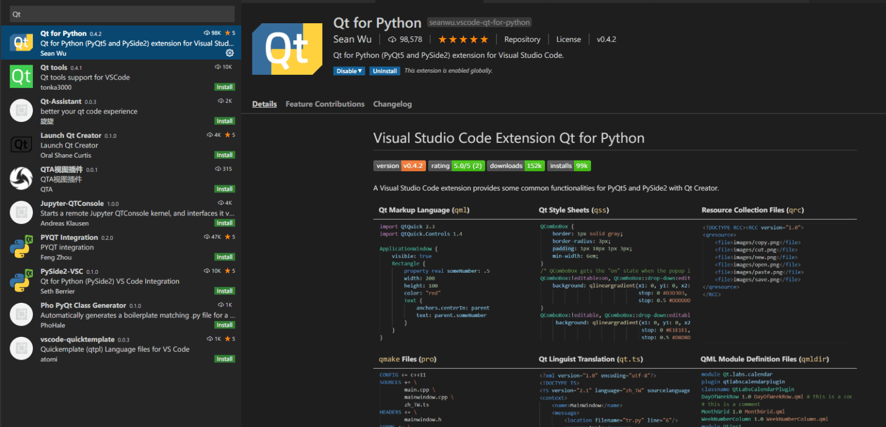Select the Launch Qt Creator icon
The width and height of the screenshot is (886, 427).
click(x=21, y=145)
